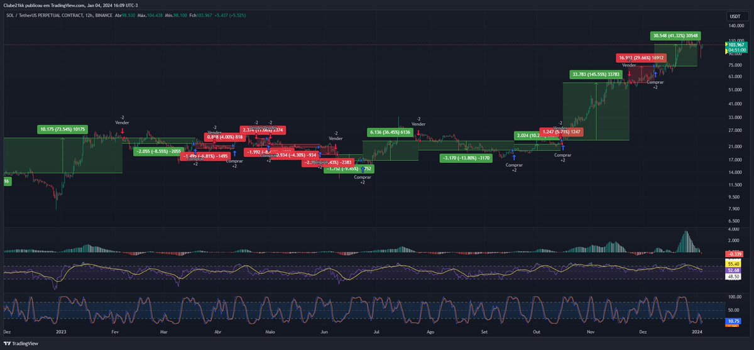This screenshot has height=350, width=754.
Task: Click the purple 52.68 RSI value label
Action: click(733, 271)
